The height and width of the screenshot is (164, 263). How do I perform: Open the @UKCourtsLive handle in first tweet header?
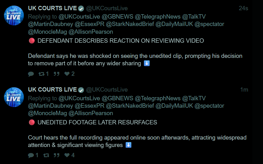[107, 8]
